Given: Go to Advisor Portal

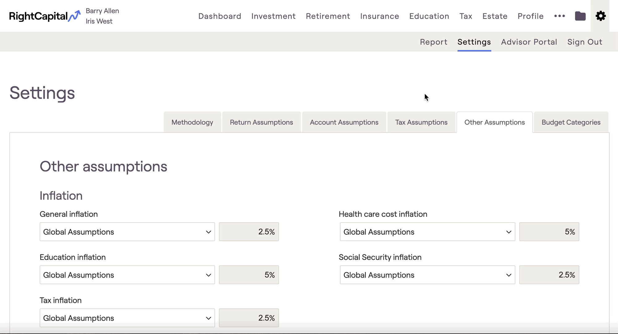Looking at the screenshot, I should [x=529, y=42].
